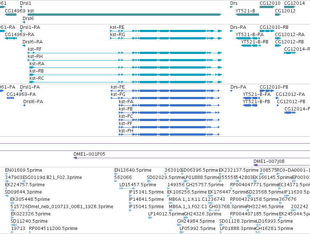Select the DME1-001P05 clone label

tap(89, 154)
